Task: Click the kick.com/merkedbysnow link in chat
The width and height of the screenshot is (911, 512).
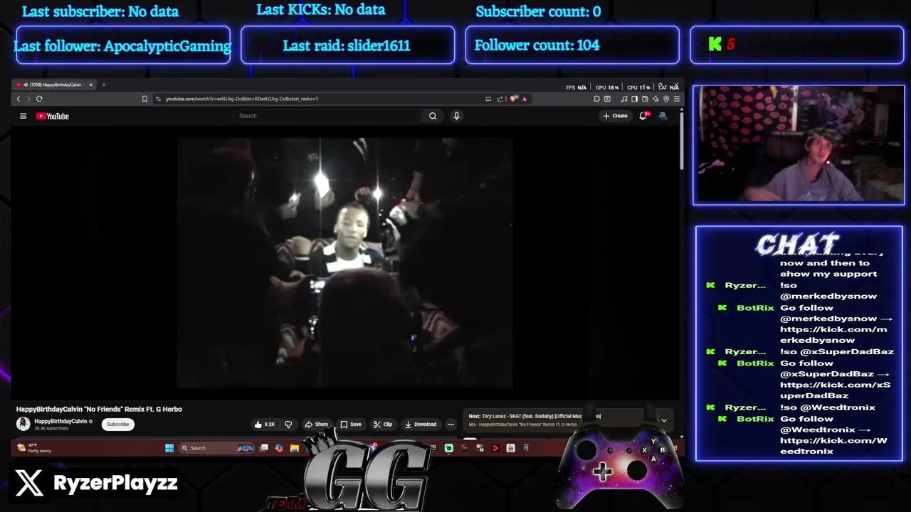Action: [833, 334]
